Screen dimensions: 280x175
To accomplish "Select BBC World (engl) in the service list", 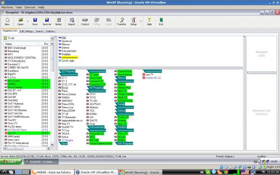I will tap(27, 48).
